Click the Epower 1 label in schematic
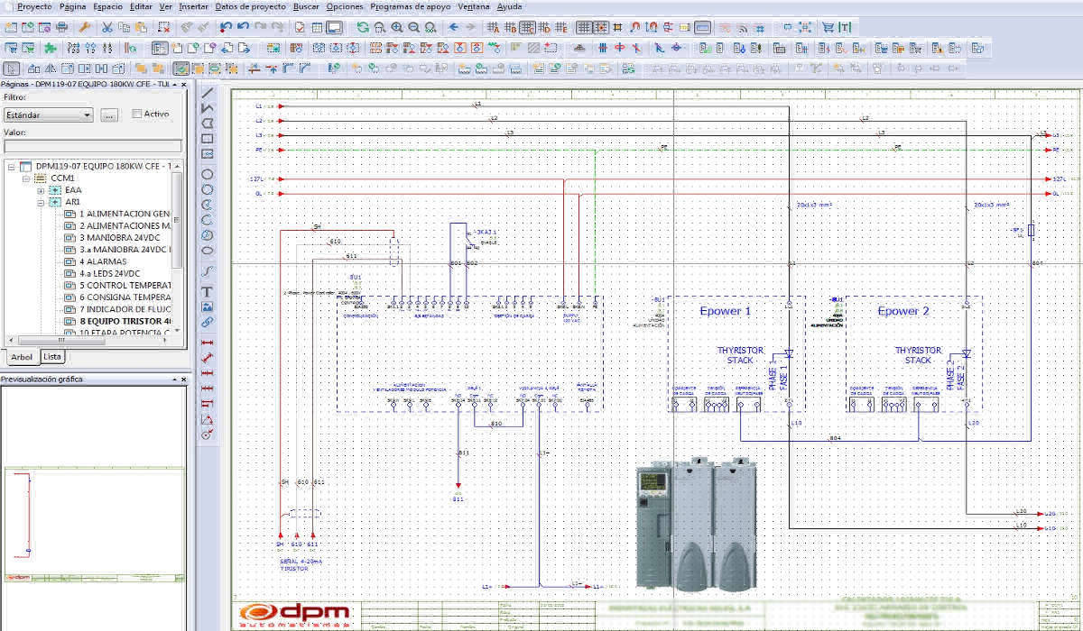Image resolution: width=1083 pixels, height=631 pixels. (x=726, y=311)
